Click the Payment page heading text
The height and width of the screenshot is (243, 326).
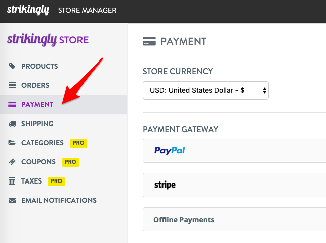(184, 41)
